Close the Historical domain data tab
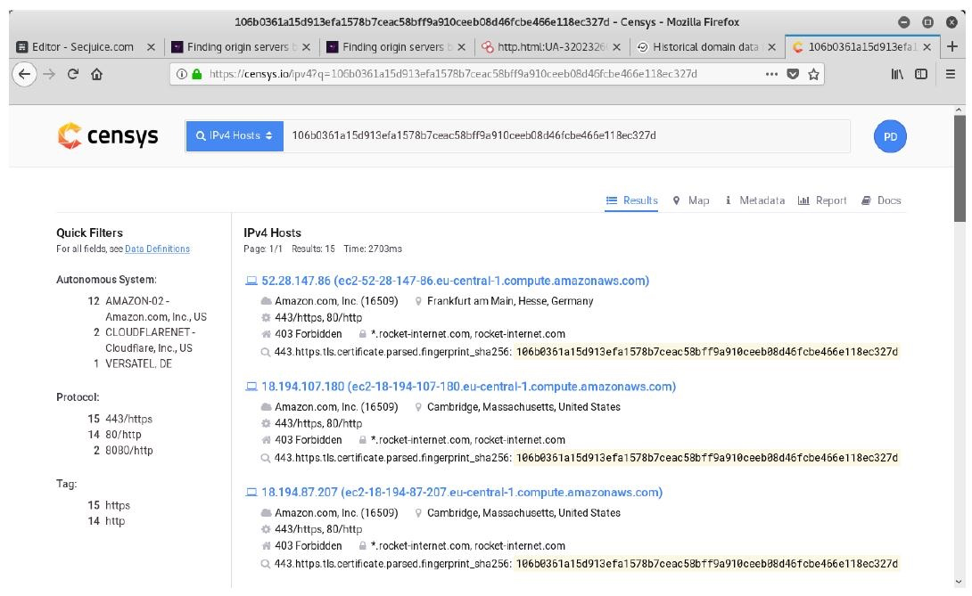 point(771,47)
